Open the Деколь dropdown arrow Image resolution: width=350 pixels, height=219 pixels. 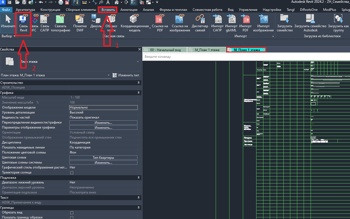click(x=96, y=30)
